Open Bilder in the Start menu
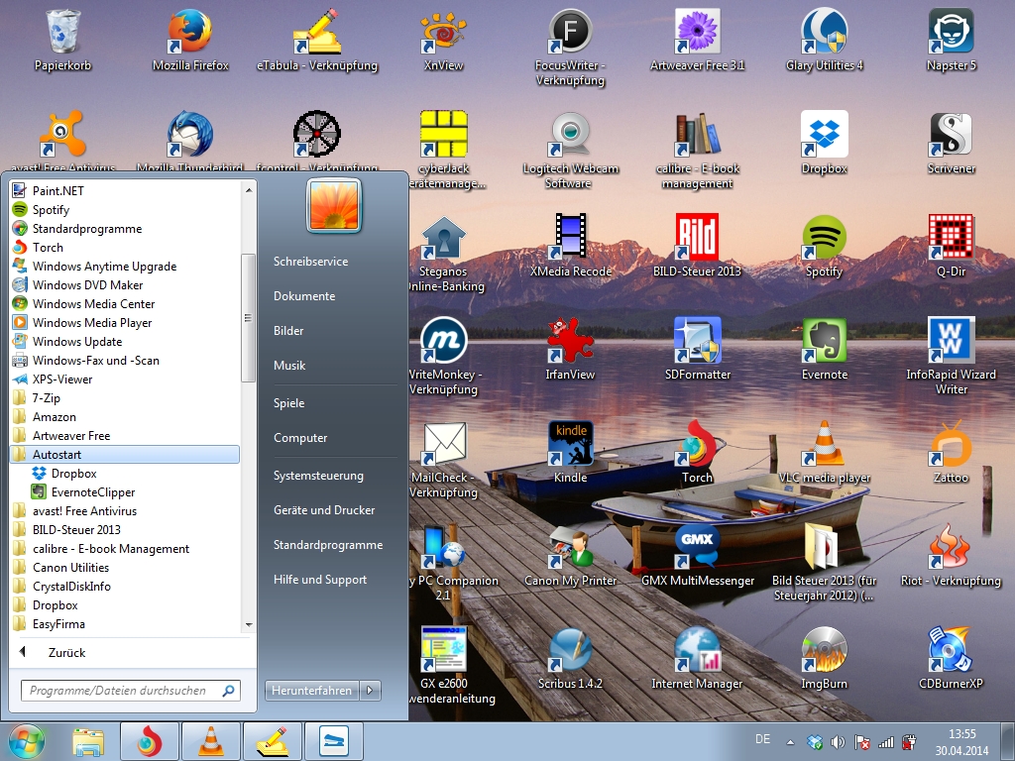 click(288, 331)
